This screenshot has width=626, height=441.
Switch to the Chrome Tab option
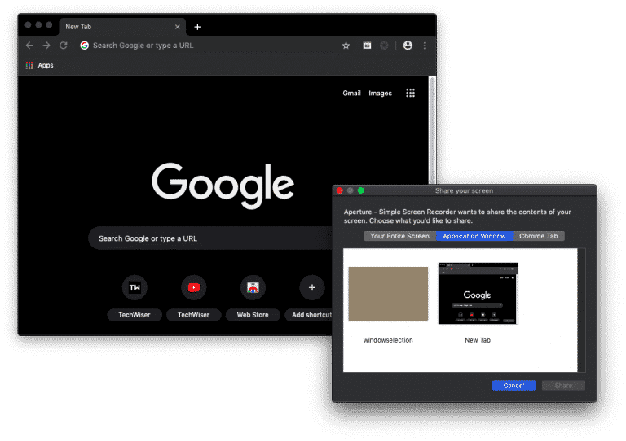(x=539, y=236)
